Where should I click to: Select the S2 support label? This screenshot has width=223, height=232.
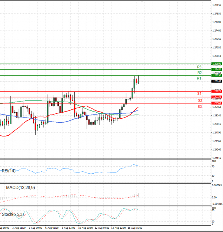(200, 100)
